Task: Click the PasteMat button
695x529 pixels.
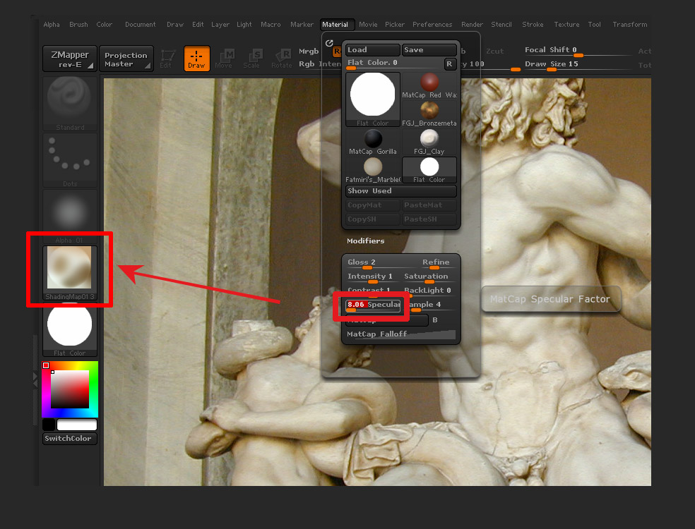Action: pos(429,205)
